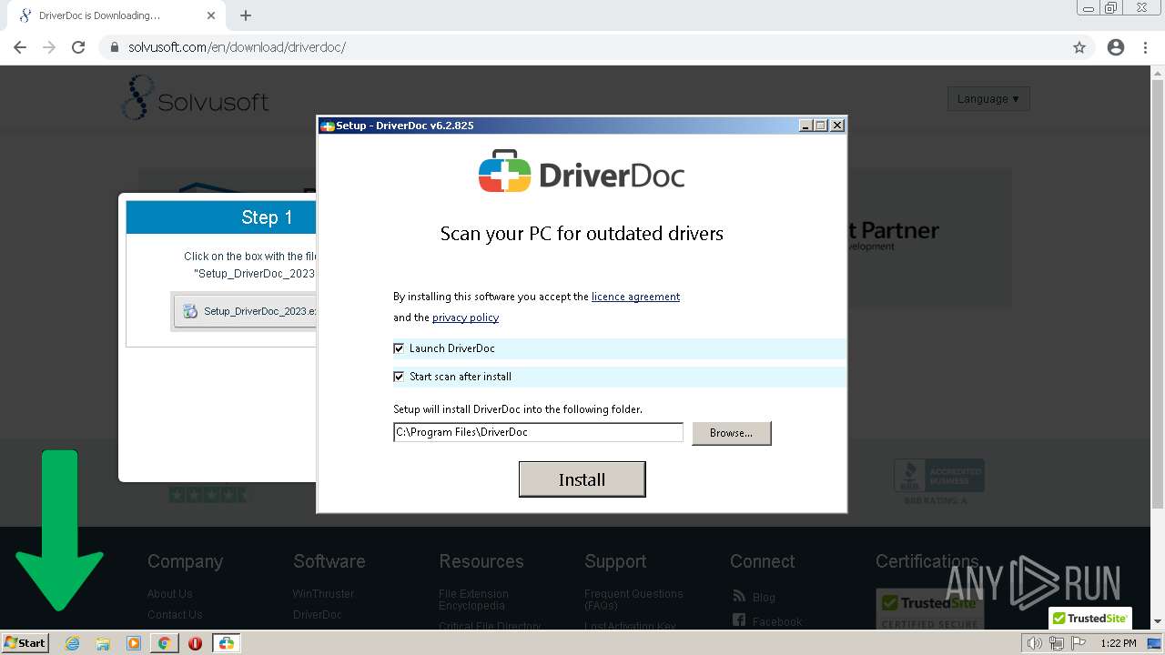Bookmark this page with the star icon
This screenshot has width=1165, height=655.
[1079, 47]
